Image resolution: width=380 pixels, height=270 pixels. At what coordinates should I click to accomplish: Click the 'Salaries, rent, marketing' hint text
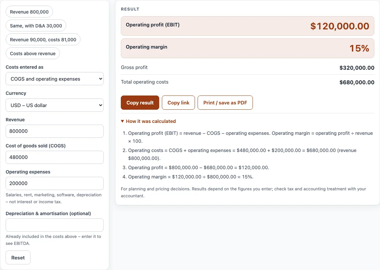(54, 198)
